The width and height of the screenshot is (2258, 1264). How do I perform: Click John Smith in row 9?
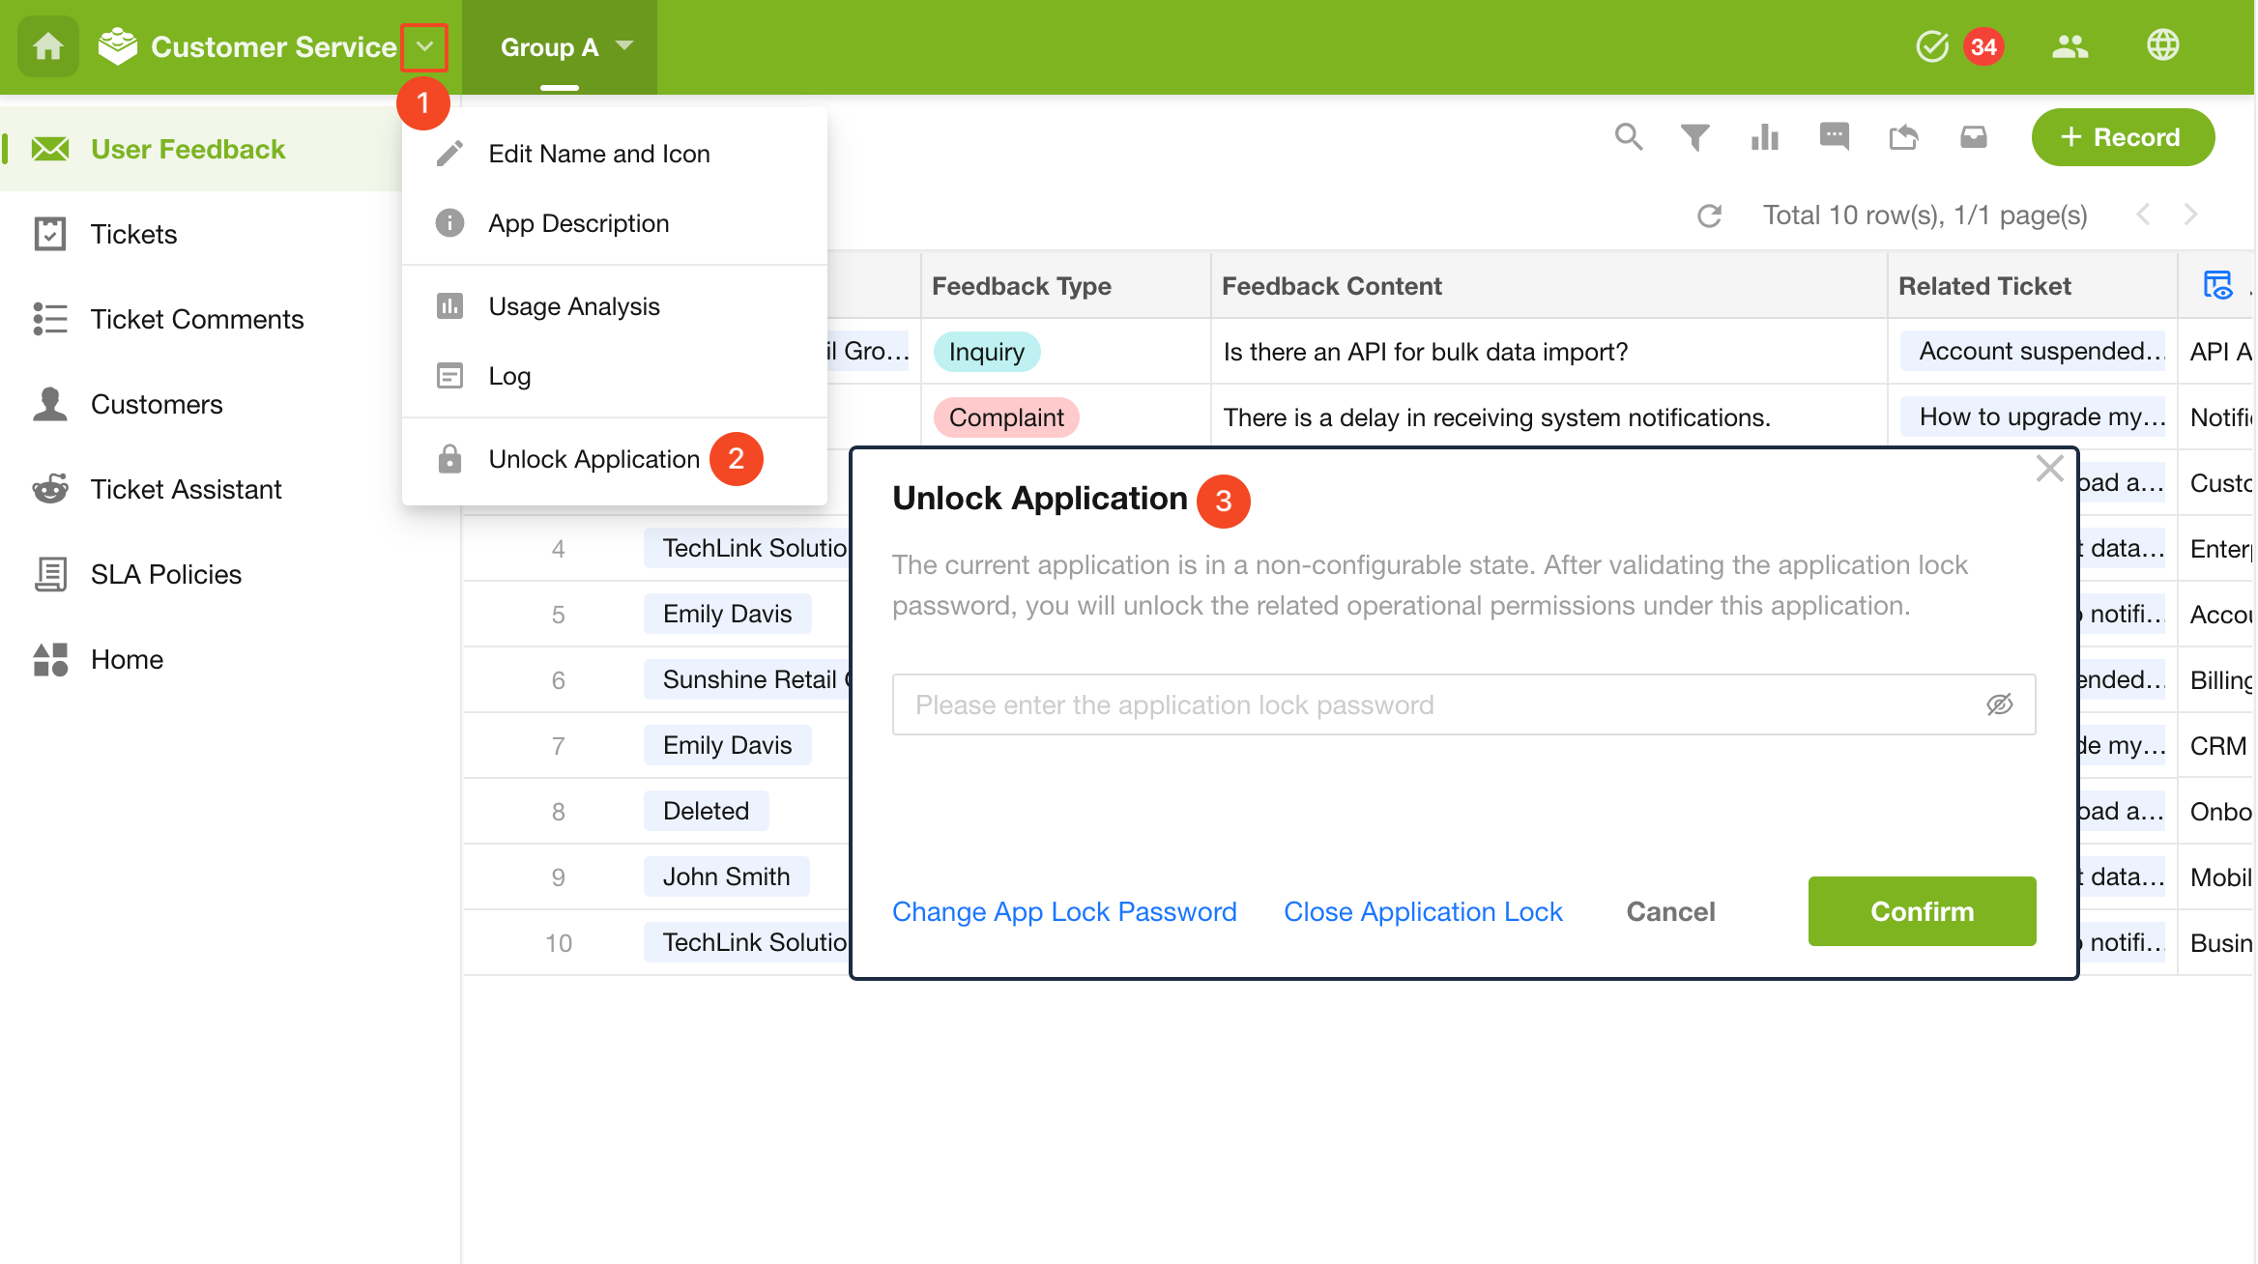coord(726,876)
